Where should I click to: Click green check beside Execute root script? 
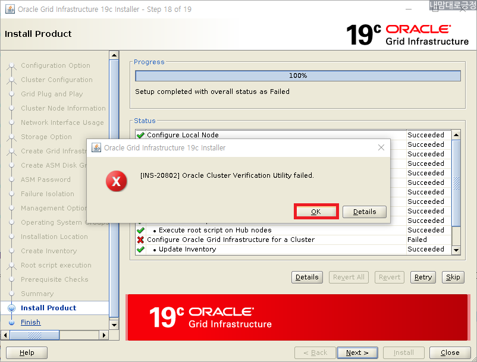pyautogui.click(x=140, y=231)
